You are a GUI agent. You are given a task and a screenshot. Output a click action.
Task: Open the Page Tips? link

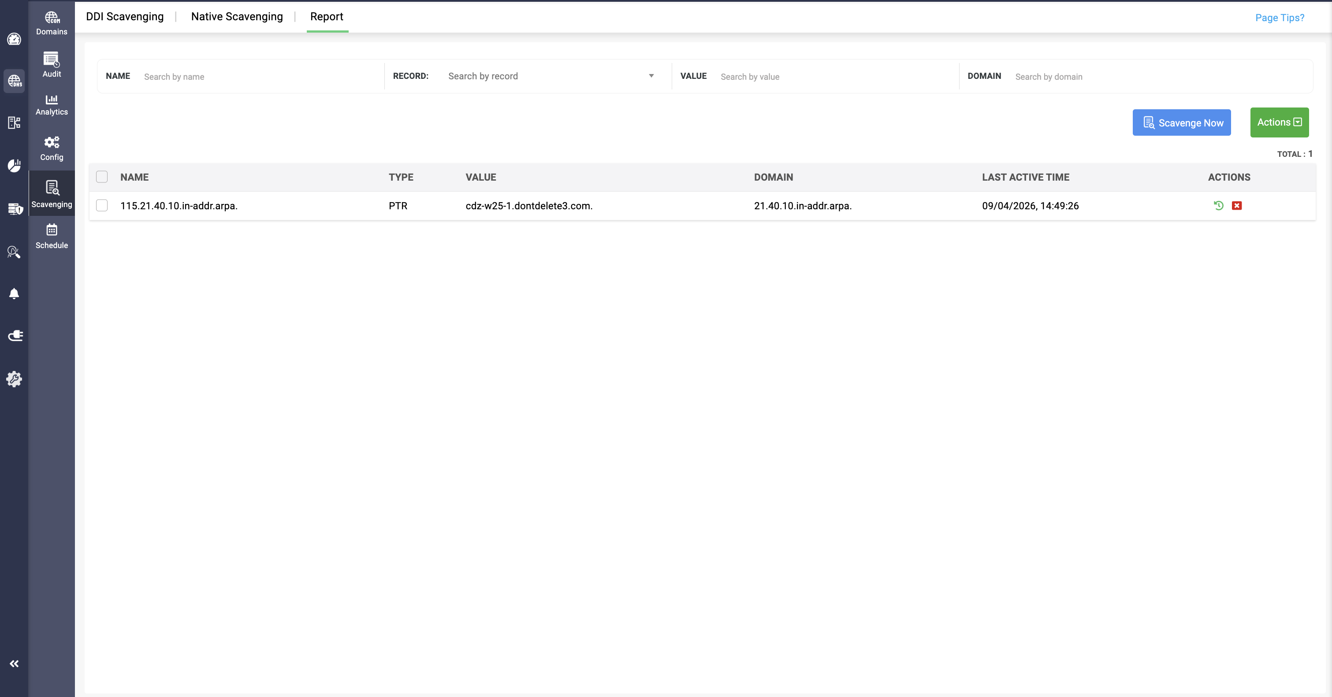(1280, 18)
